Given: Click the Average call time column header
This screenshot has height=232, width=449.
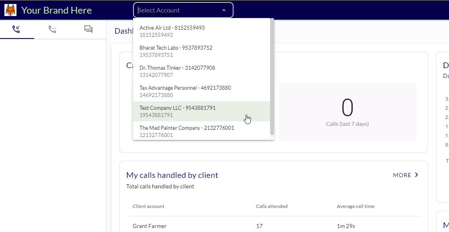Looking at the screenshot, I should [355, 206].
